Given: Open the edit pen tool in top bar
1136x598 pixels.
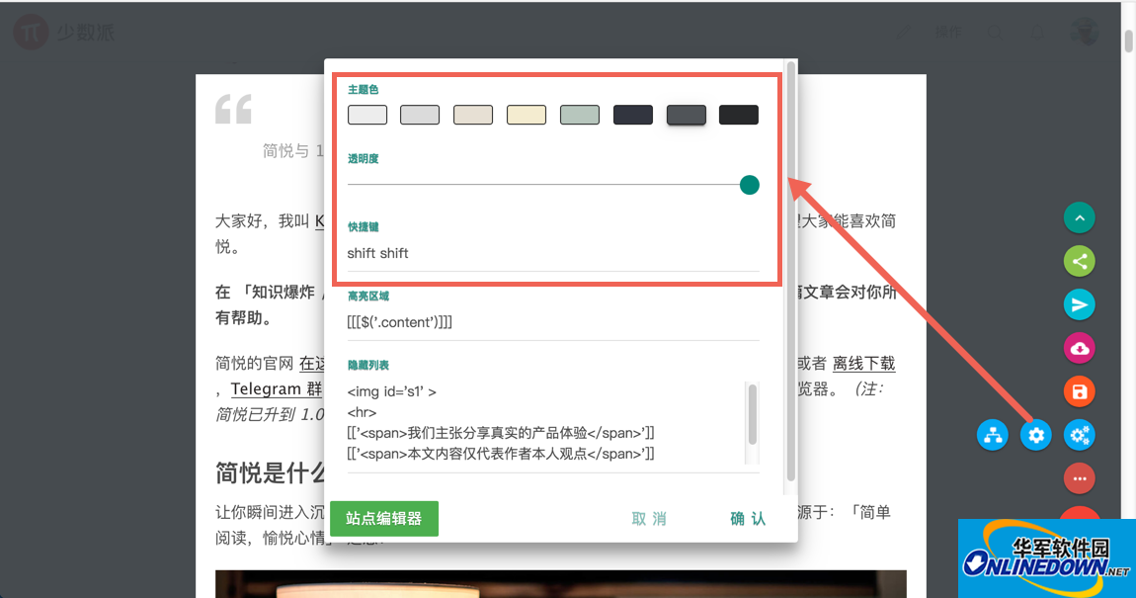Looking at the screenshot, I should [x=904, y=32].
